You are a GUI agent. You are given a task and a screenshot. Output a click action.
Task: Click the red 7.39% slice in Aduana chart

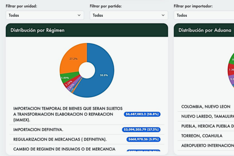coord(231,70)
